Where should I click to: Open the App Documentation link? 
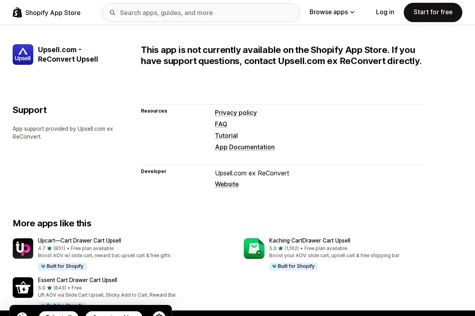pyautogui.click(x=245, y=147)
